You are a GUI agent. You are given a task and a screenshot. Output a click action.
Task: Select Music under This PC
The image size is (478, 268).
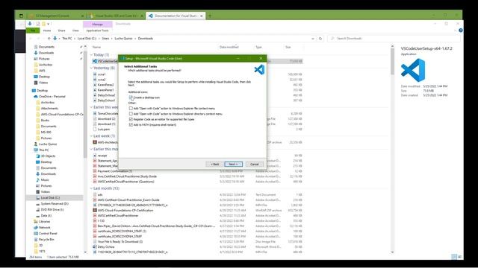click(45, 180)
